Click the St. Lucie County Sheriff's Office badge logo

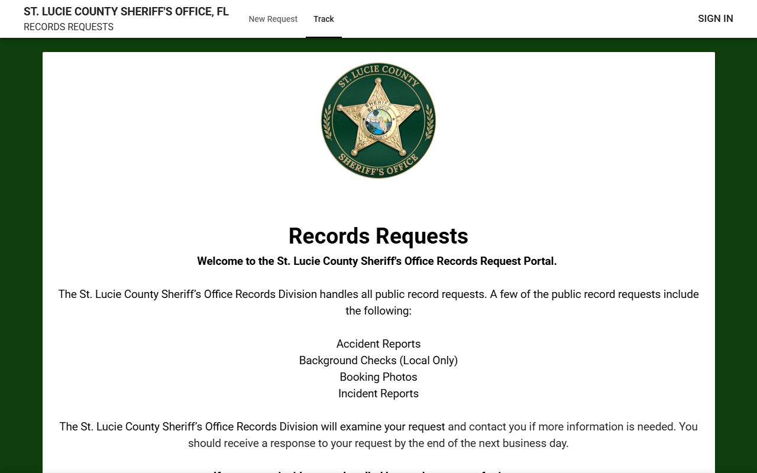378,121
